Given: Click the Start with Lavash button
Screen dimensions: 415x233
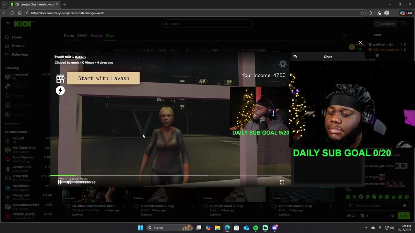Looking at the screenshot, I should (x=103, y=78).
